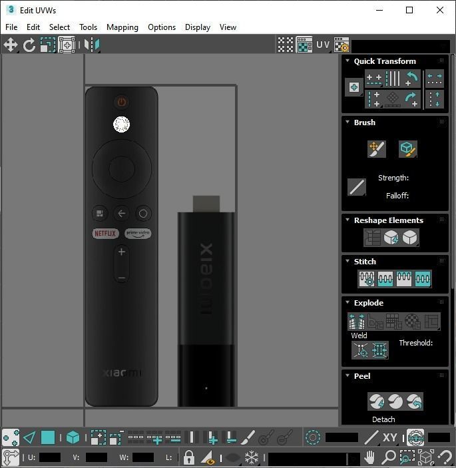
Task: Collapse the Reshape Elements rollout
Action: [347, 220]
